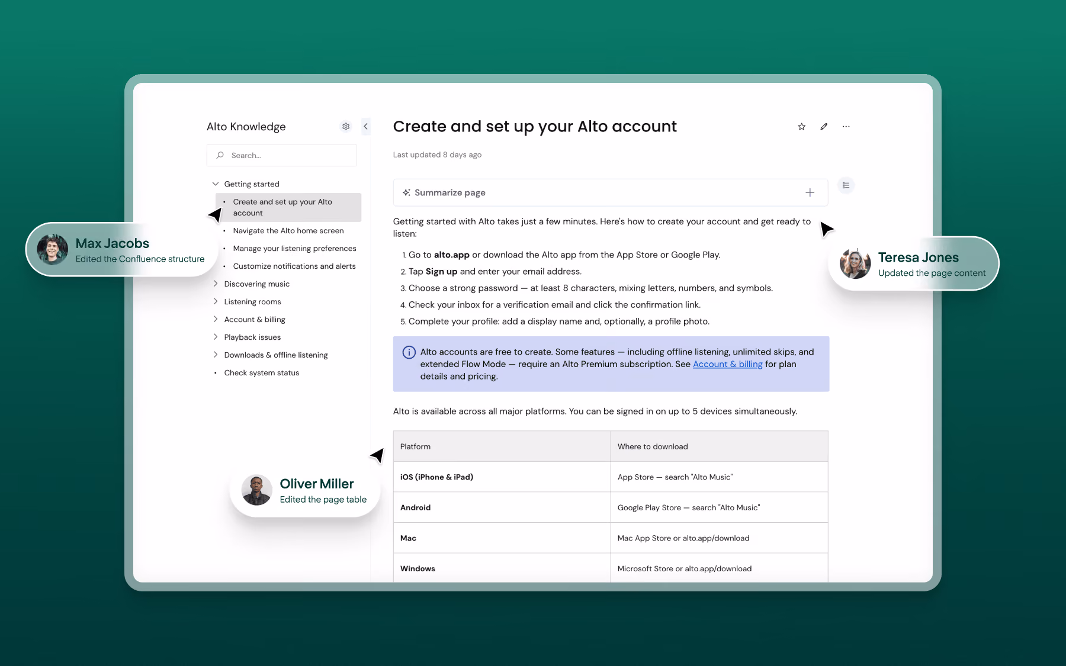Viewport: 1066px width, 666px height.
Task: Click the Google Play Store download cell
Action: click(x=720, y=507)
